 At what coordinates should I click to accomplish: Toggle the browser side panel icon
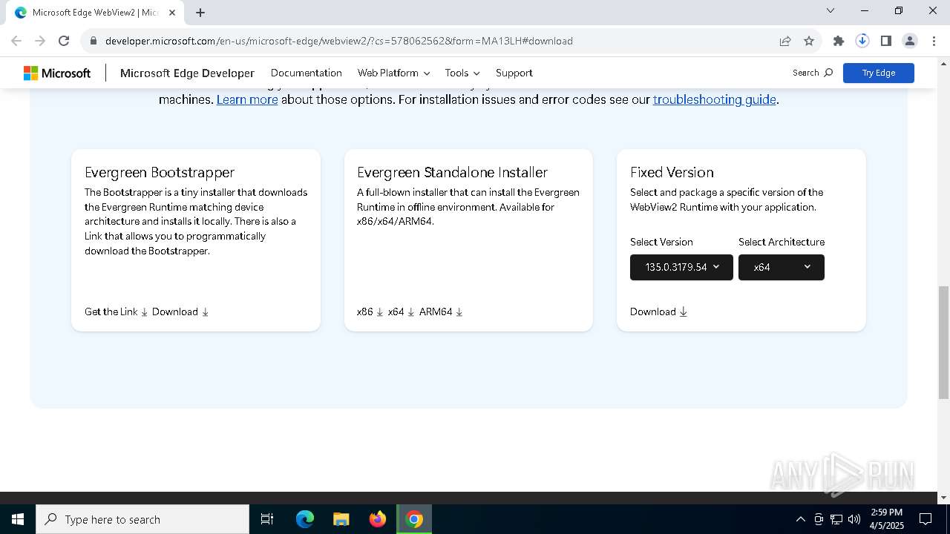pos(886,41)
